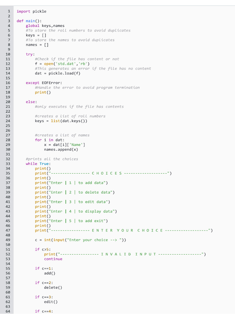Image resolution: width=235 pixels, height=314 pixels.
Task: Click the 'E N T E R Y O U R C H O I C E' line
Action: [x=124, y=231]
